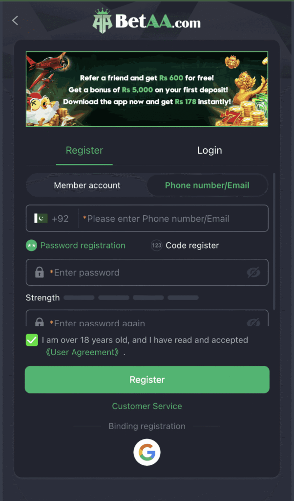Select the Register tab
Viewport: 294px width, 501px height.
84,150
